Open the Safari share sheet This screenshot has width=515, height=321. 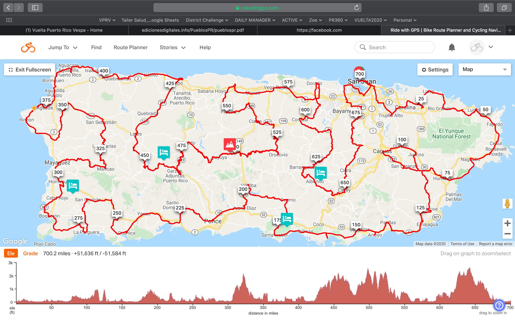click(x=486, y=8)
